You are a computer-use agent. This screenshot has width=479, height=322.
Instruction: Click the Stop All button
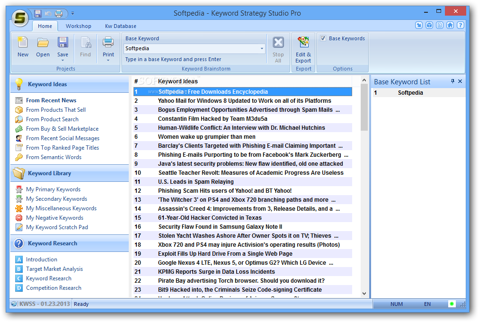click(278, 49)
